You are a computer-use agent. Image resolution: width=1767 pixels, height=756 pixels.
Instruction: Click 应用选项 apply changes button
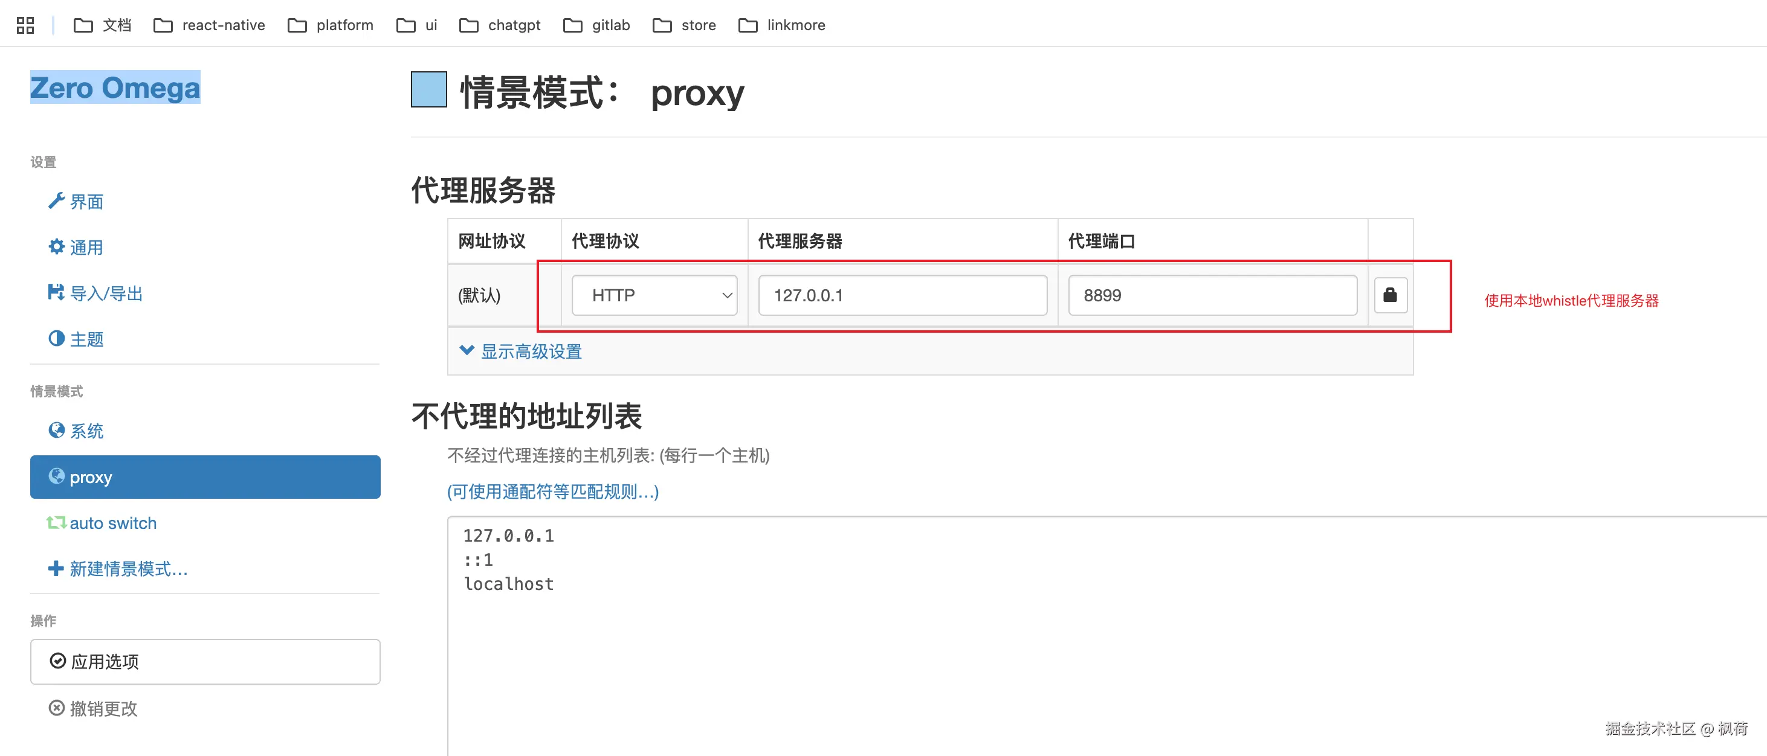(205, 661)
